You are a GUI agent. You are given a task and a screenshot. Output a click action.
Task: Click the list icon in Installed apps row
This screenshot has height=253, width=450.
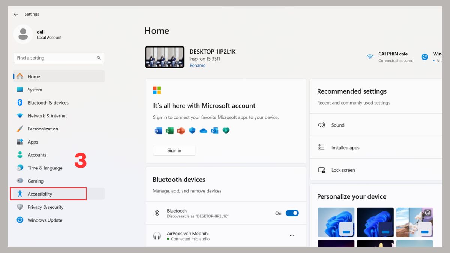click(x=321, y=147)
